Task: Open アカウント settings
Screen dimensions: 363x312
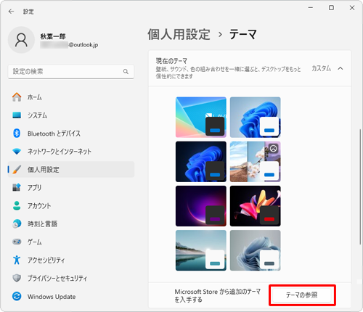Action: pyautogui.click(x=71, y=205)
